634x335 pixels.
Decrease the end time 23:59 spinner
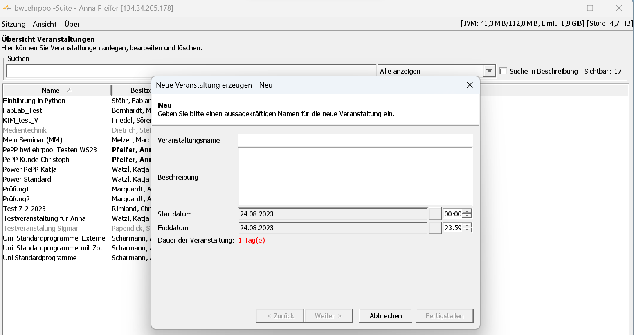467,230
